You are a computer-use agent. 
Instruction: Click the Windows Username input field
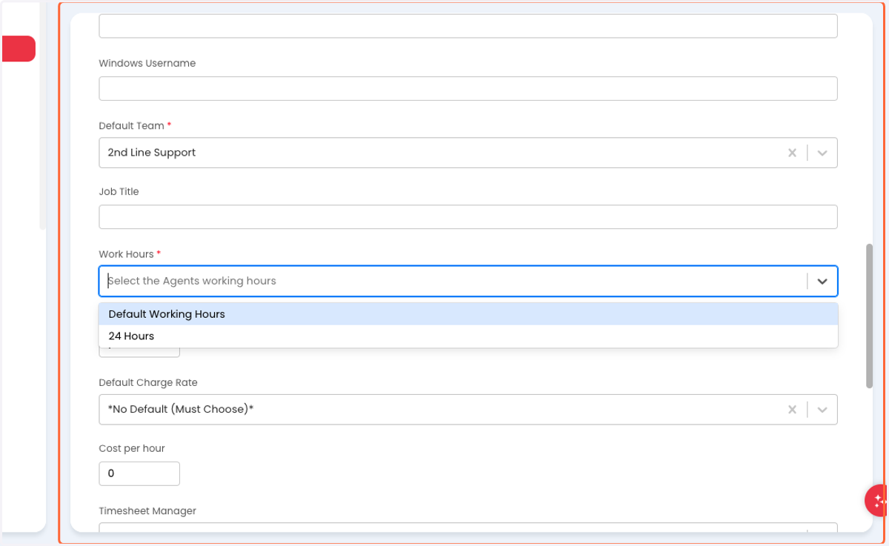[468, 88]
